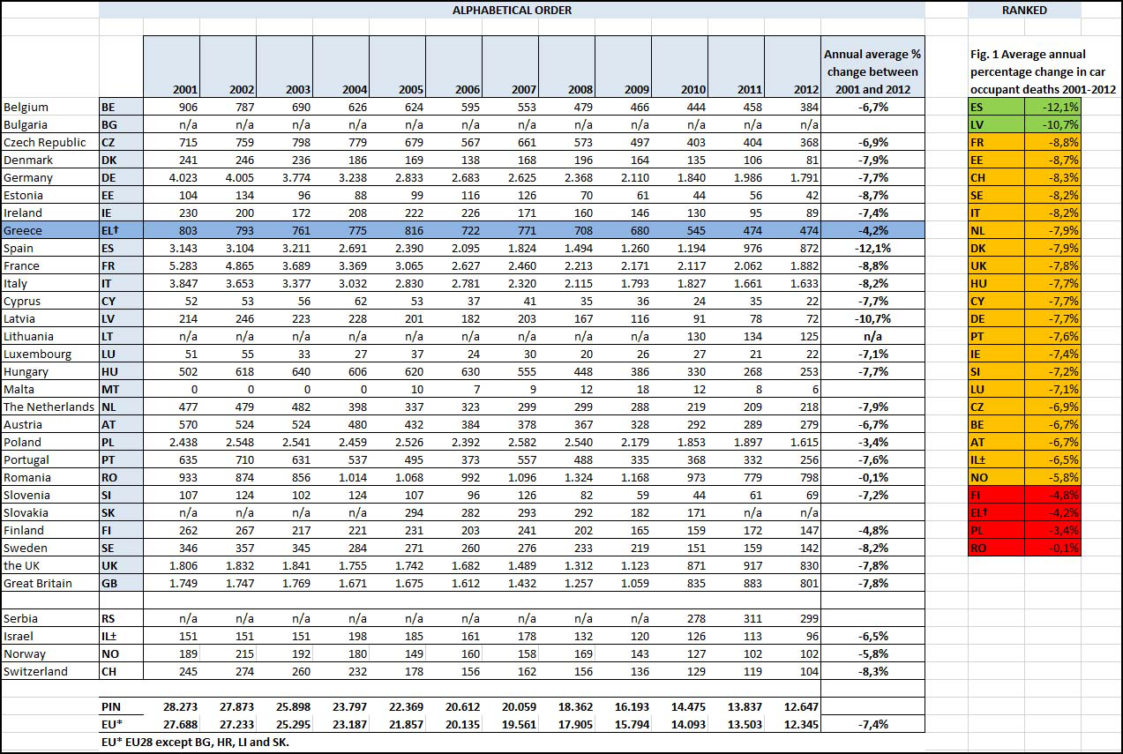Click the Fig. 1 ranked chart title
The height and width of the screenshot is (754, 1123).
tap(1042, 71)
